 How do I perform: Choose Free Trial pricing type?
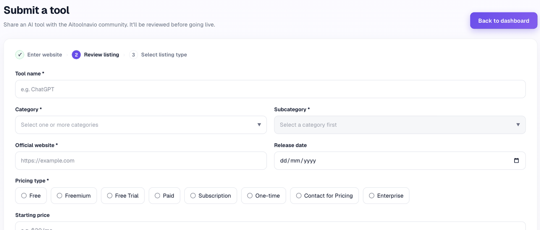pyautogui.click(x=123, y=196)
